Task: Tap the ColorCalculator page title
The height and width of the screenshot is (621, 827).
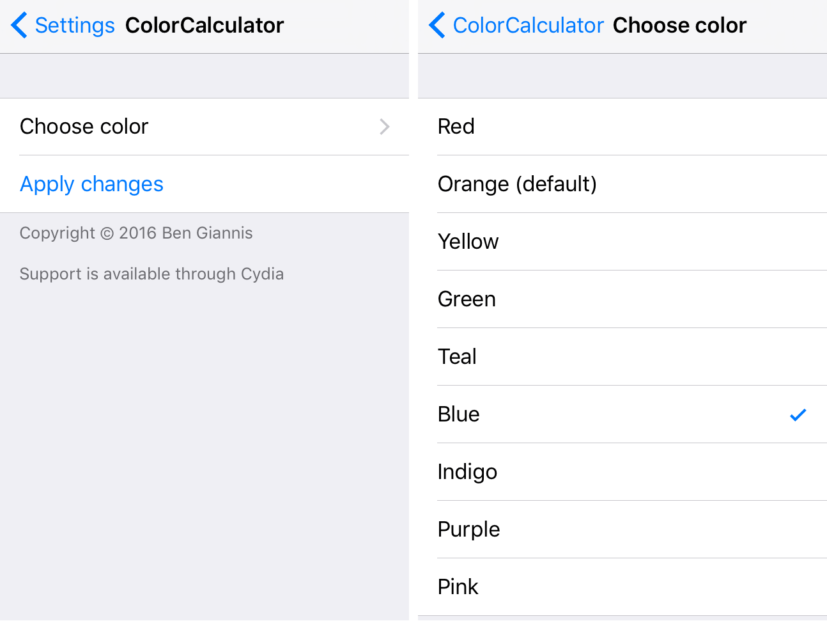Action: [205, 25]
